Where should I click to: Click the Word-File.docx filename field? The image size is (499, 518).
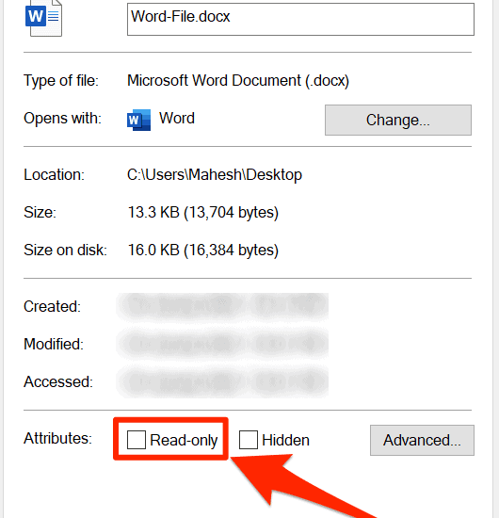point(300,19)
